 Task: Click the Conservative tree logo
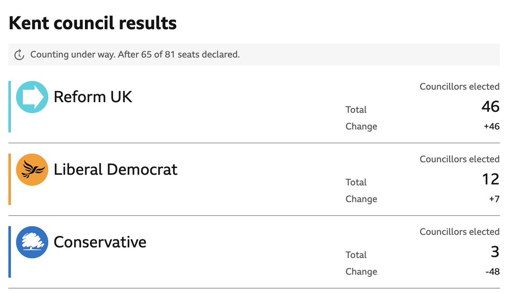click(x=32, y=242)
